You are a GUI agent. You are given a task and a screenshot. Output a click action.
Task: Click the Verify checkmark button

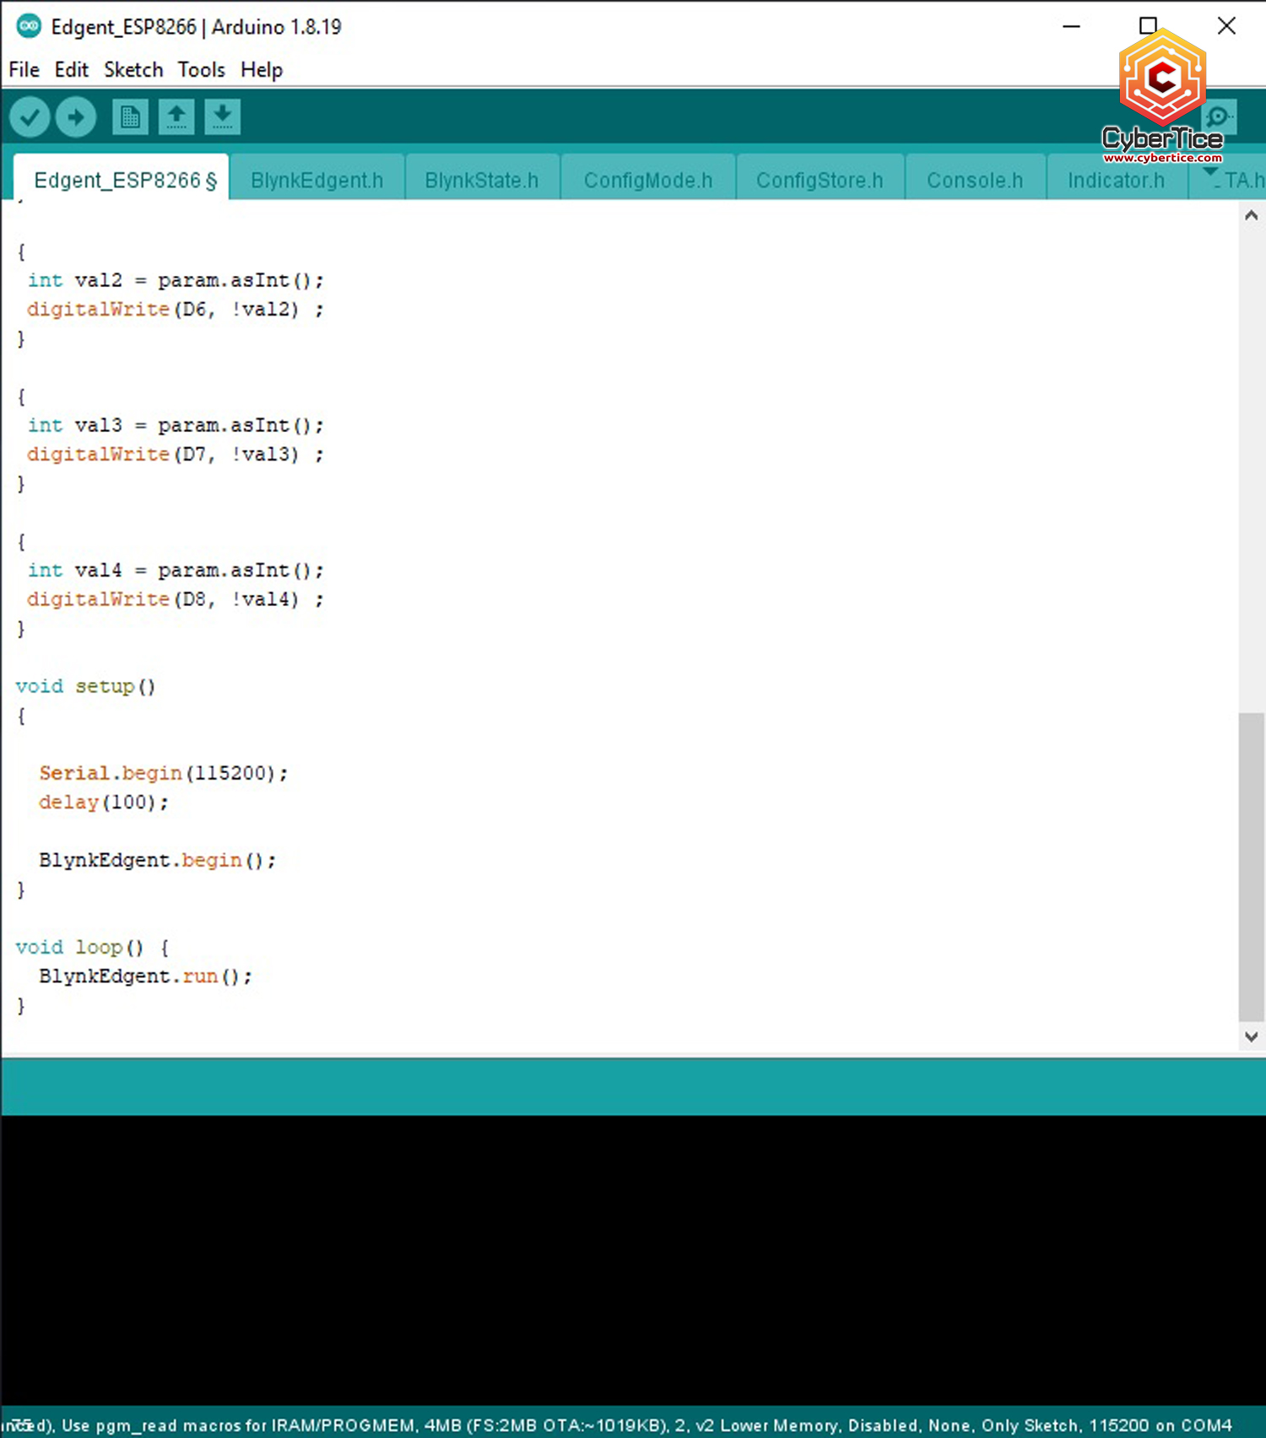[30, 117]
